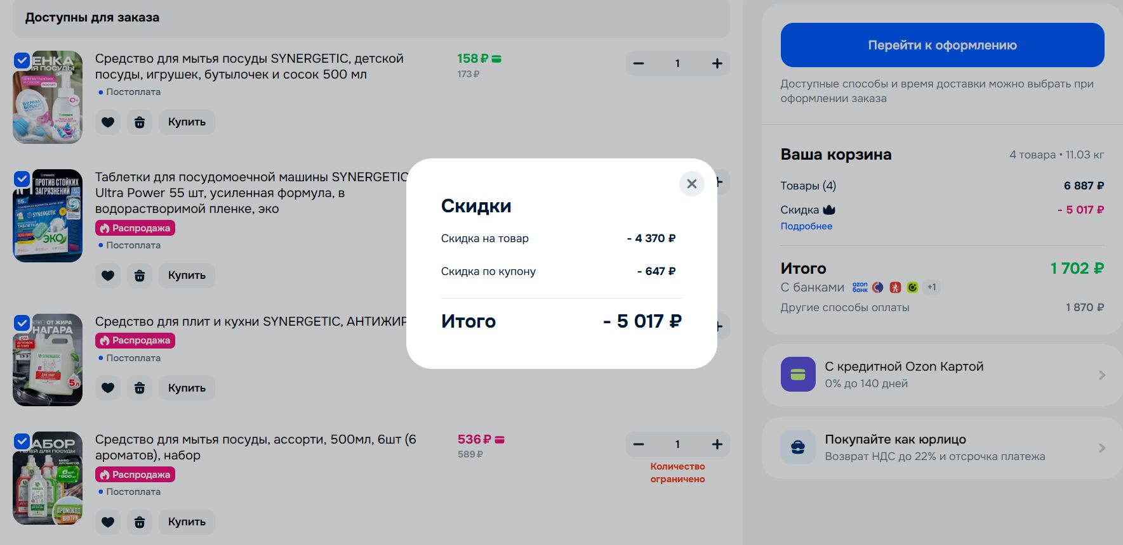Trash the АНТИЖИР kitchen cleaner
The image size is (1123, 545).
[x=140, y=388]
